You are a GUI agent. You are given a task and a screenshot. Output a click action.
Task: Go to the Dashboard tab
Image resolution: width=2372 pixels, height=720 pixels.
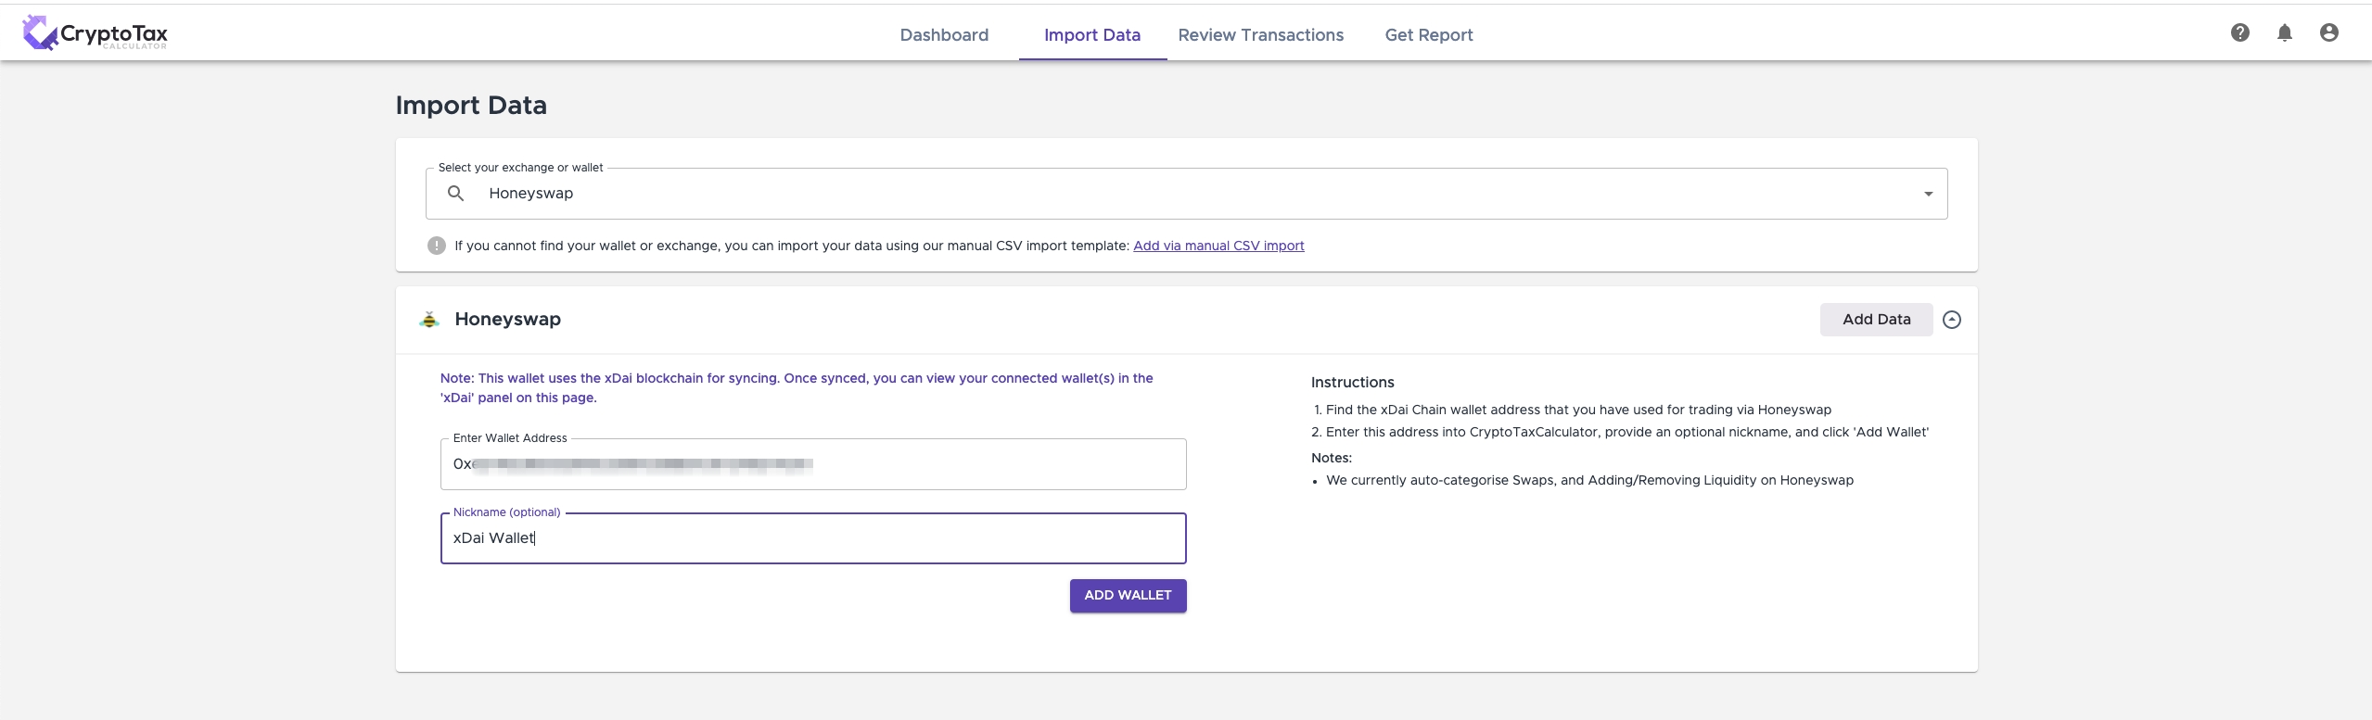click(x=944, y=35)
